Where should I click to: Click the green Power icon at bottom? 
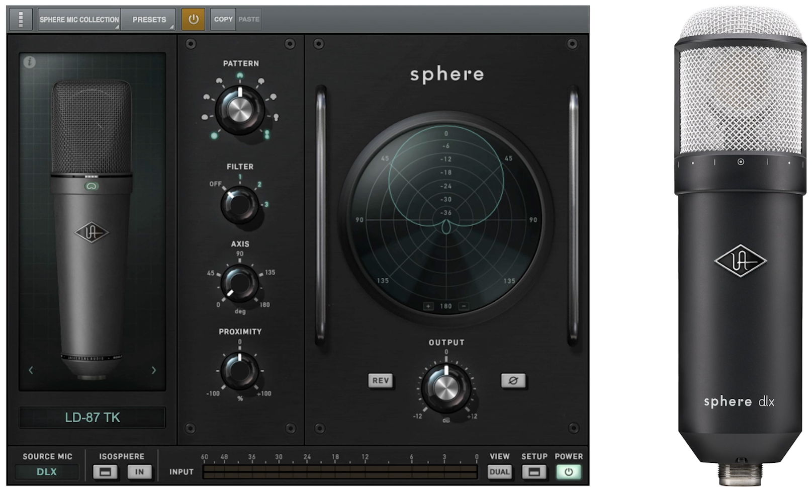pos(569,472)
